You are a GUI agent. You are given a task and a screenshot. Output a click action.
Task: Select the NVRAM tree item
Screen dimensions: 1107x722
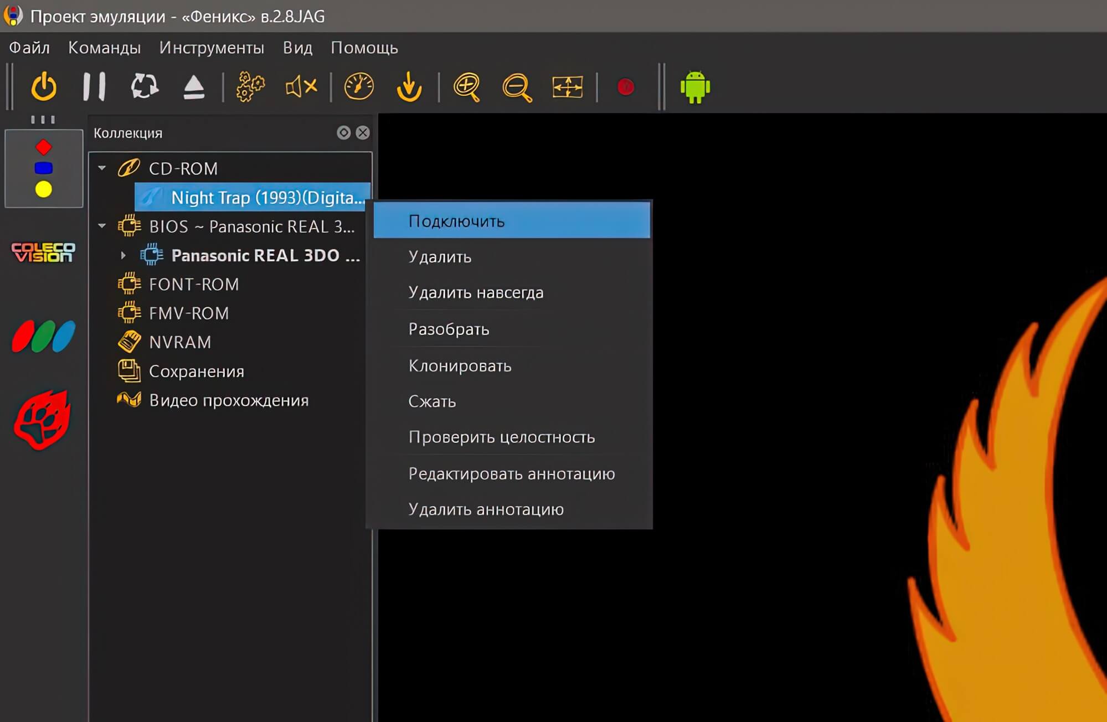(180, 342)
